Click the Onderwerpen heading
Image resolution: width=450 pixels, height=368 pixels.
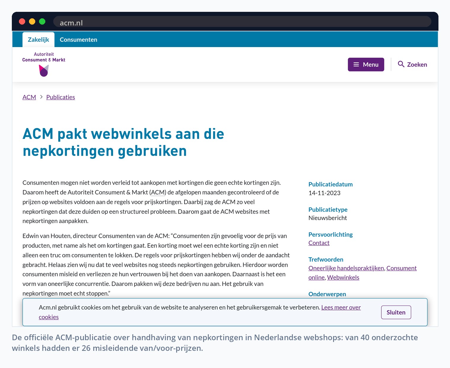327,294
